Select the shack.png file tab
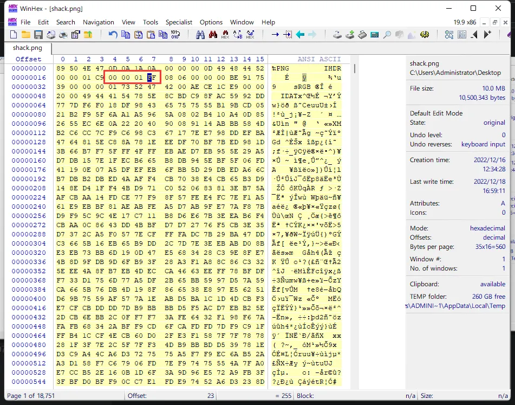Image resolution: width=515 pixels, height=405 pixels. [27, 48]
